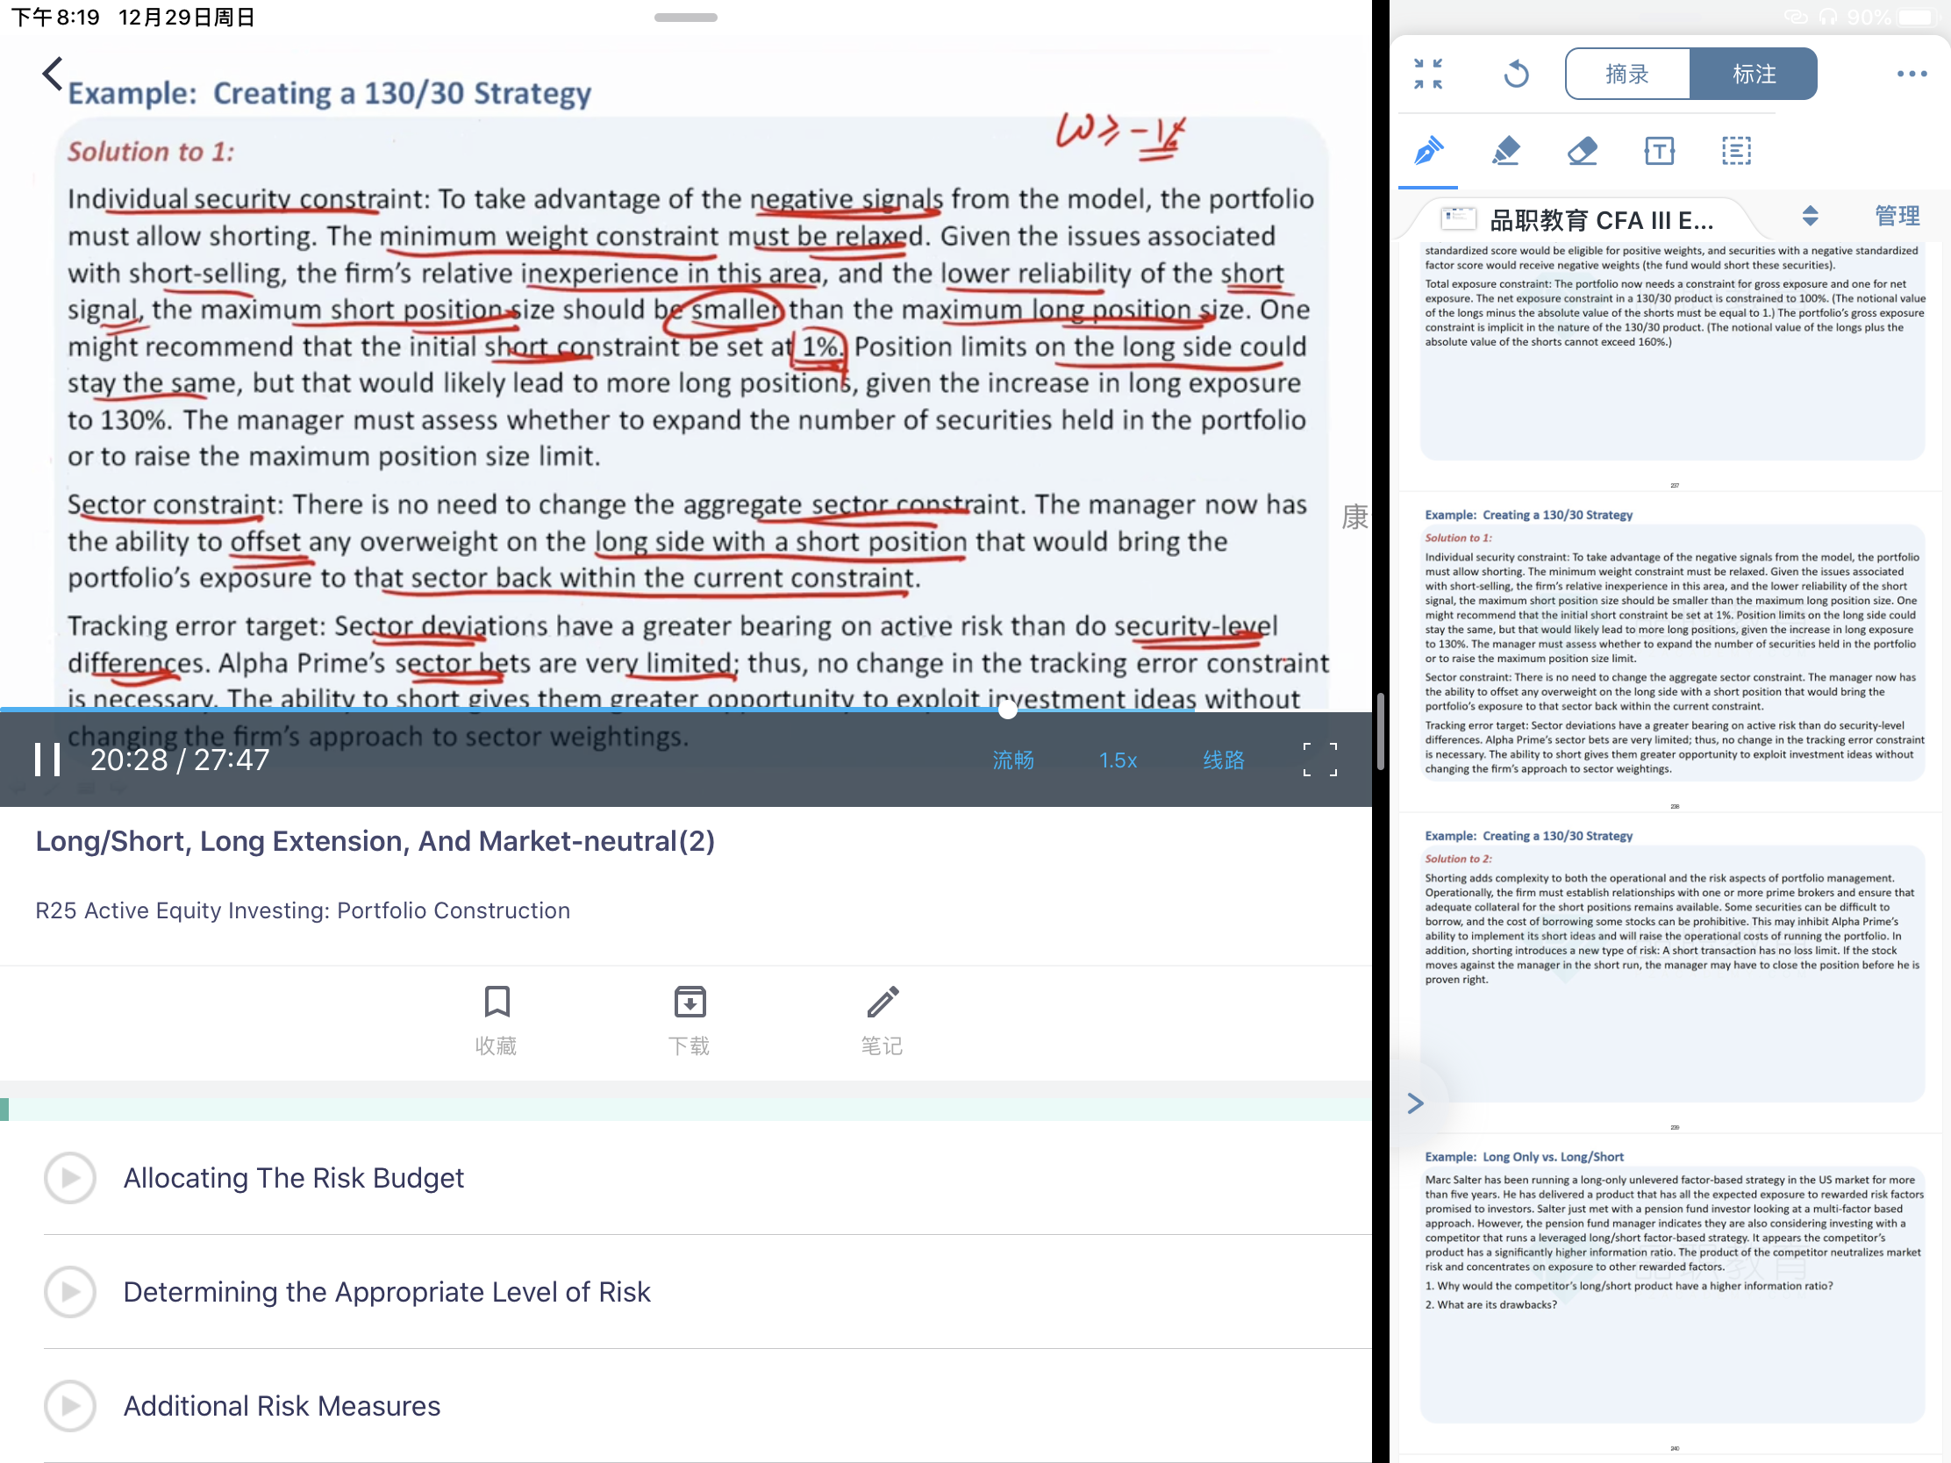The image size is (1951, 1463).
Task: Click the undo rotate arrow icon
Action: pos(1515,74)
